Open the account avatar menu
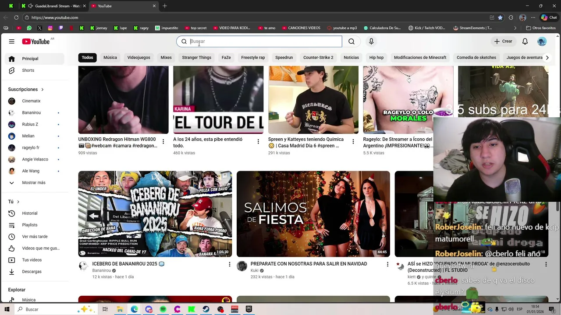The height and width of the screenshot is (315, 561). tap(542, 41)
